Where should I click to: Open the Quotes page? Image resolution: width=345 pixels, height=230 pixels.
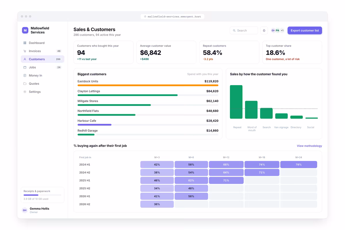[43, 84]
